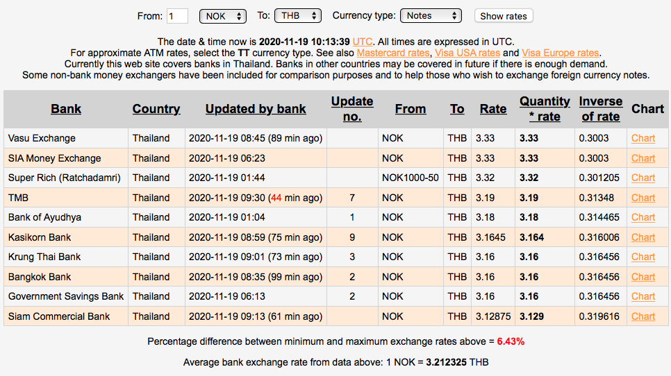The width and height of the screenshot is (671, 376).
Task: View the Chart for TMB row
Action: pos(643,198)
